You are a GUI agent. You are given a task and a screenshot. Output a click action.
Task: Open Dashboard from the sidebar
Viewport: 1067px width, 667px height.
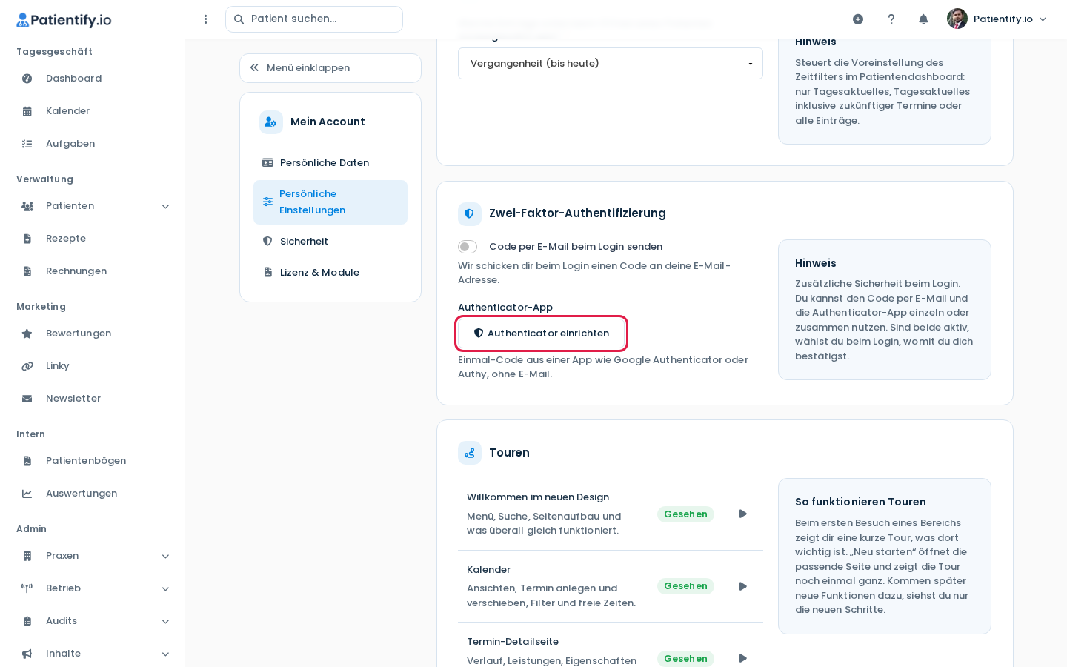click(93, 79)
